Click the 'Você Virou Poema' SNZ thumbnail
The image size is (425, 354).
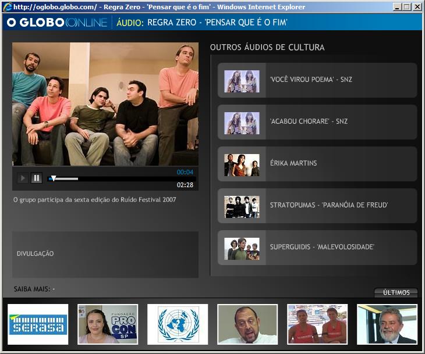click(x=242, y=81)
